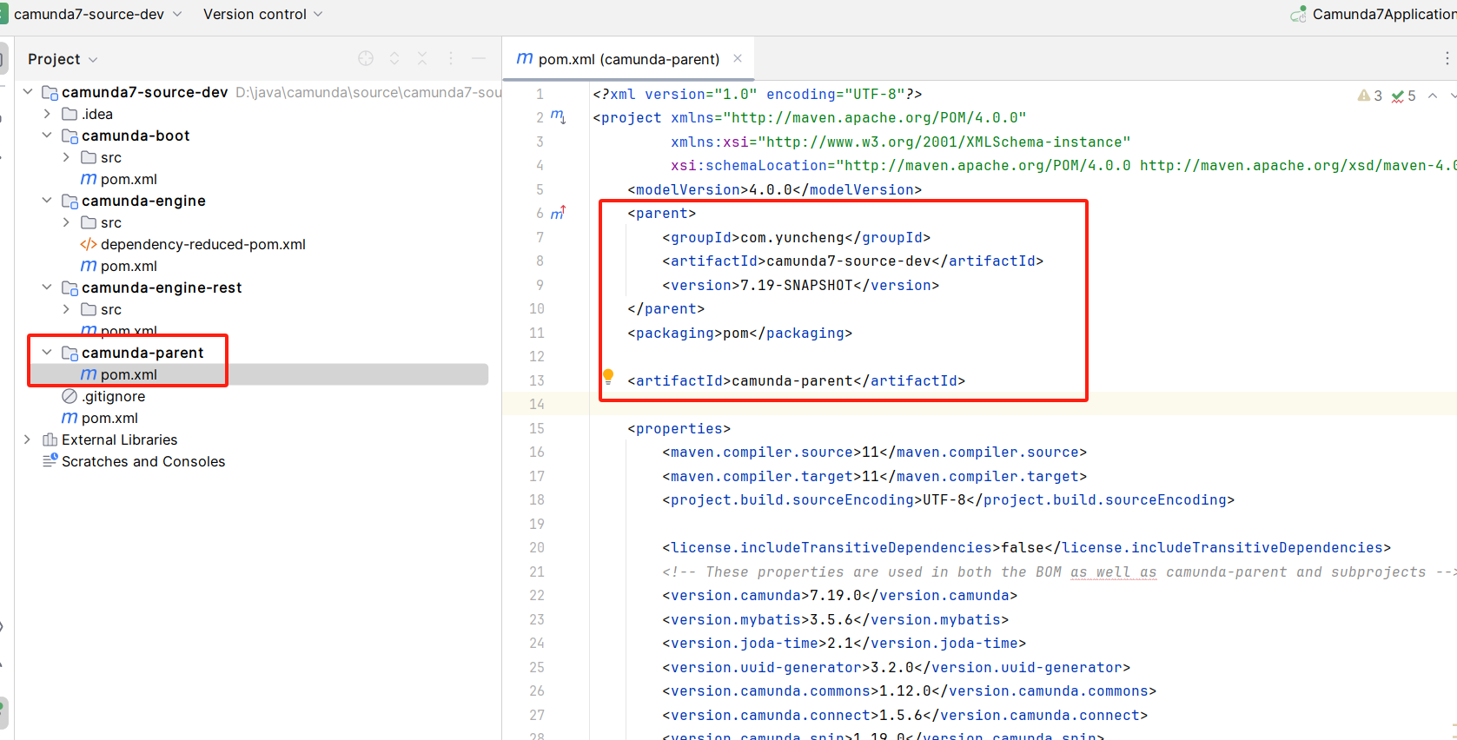
Task: Click the artifactId value camunda-parent on line 13
Action: point(792,380)
